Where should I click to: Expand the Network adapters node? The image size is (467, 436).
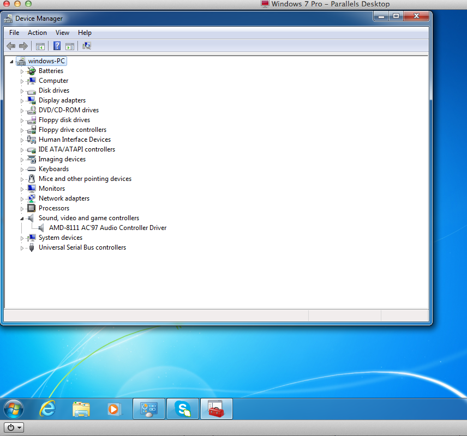coord(22,199)
